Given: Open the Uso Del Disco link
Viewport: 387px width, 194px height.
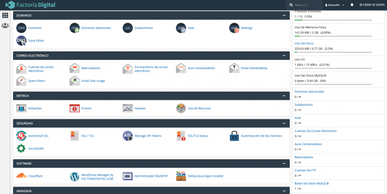Looking at the screenshot, I should point(304,43).
